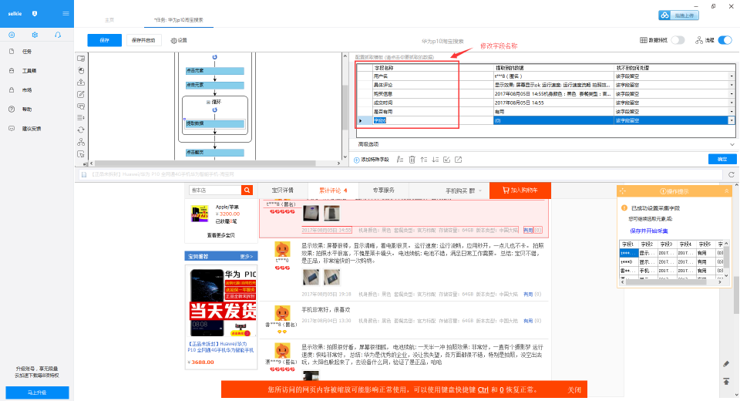Click the export arrow box icon
This screenshot has width=740, height=401.
458,160
